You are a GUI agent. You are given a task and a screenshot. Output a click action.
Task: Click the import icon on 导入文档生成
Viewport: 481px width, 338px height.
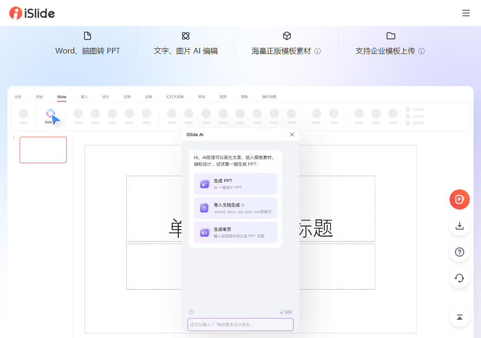pyautogui.click(x=205, y=208)
